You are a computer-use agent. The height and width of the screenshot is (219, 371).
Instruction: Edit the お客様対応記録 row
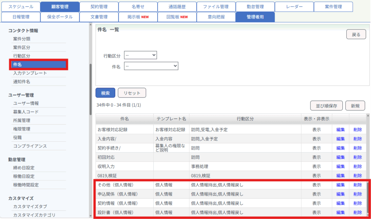tap(340, 129)
